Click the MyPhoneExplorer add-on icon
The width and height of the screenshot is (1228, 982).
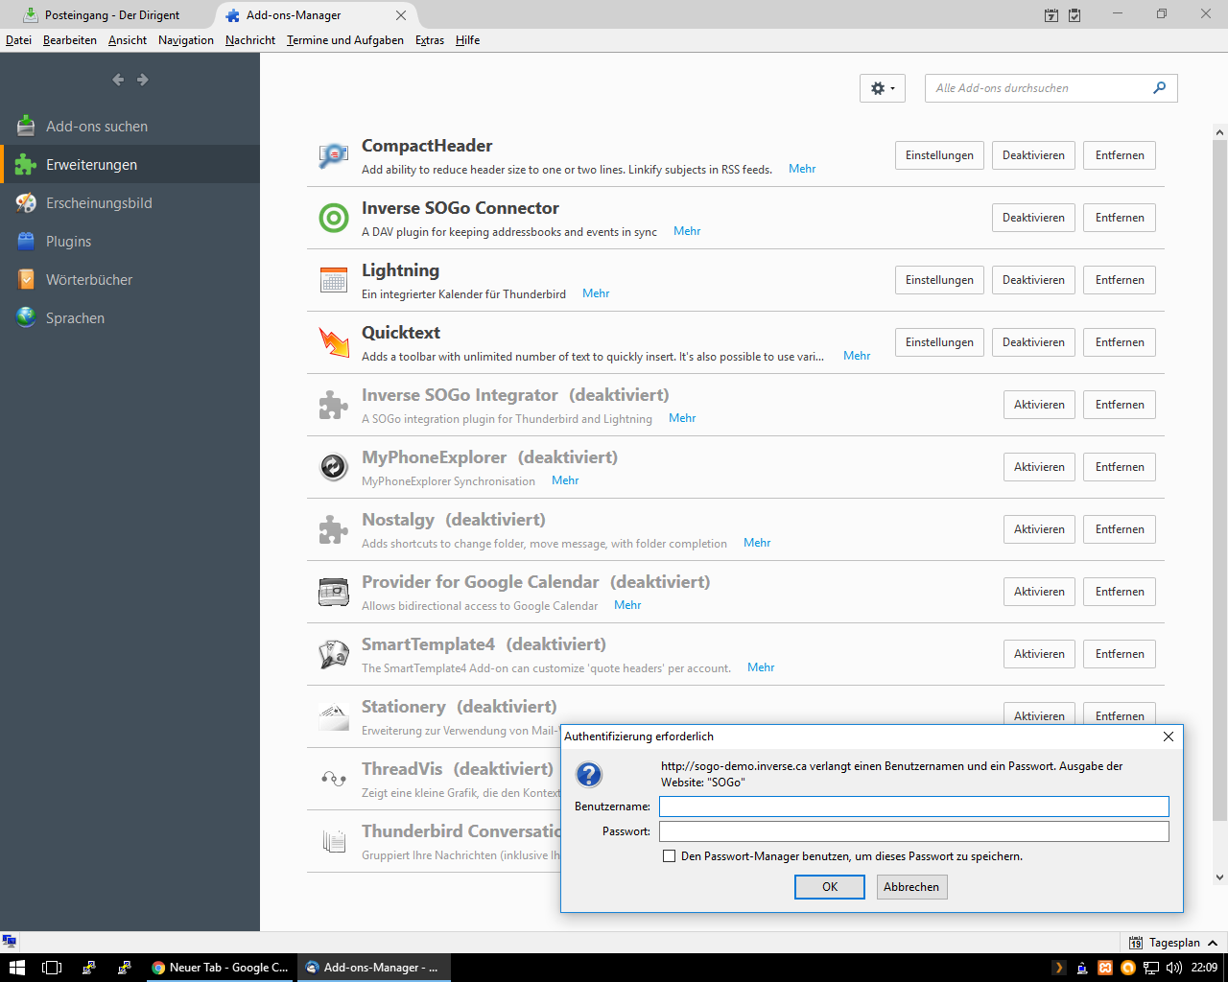tap(333, 467)
